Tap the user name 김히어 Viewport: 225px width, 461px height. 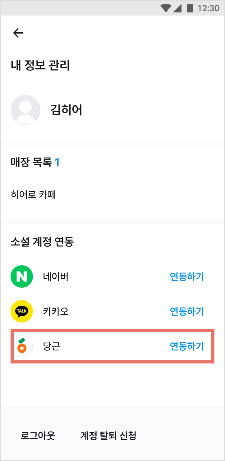[66, 110]
